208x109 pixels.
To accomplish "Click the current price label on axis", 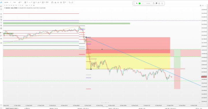I will pos(204,77).
